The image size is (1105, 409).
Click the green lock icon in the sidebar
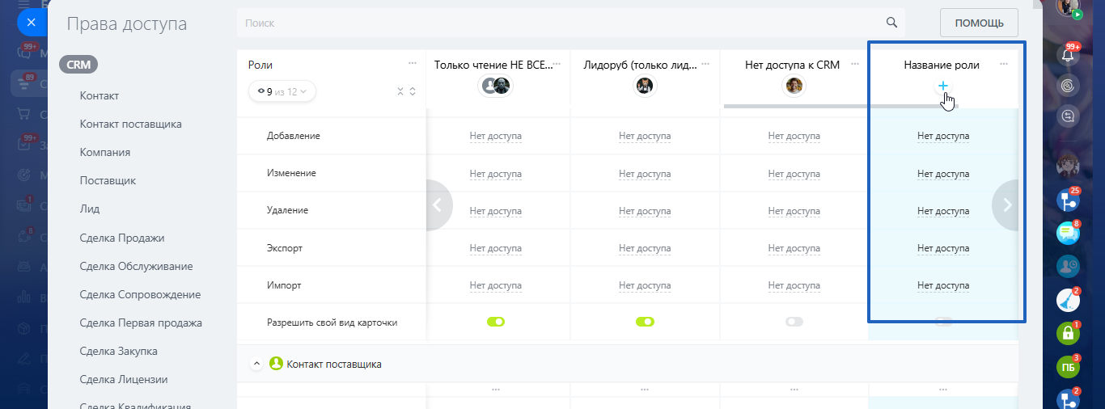1068,333
